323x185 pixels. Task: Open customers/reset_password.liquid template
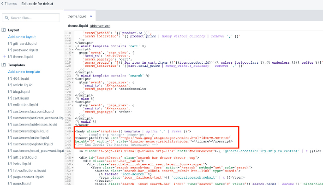pyautogui.click(x=36, y=151)
